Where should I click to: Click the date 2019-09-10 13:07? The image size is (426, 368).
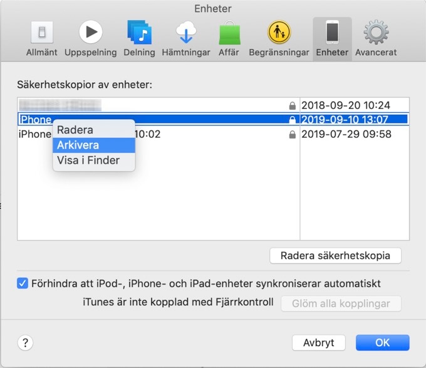point(345,120)
